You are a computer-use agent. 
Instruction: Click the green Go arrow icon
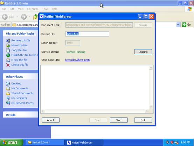coord(184,25)
